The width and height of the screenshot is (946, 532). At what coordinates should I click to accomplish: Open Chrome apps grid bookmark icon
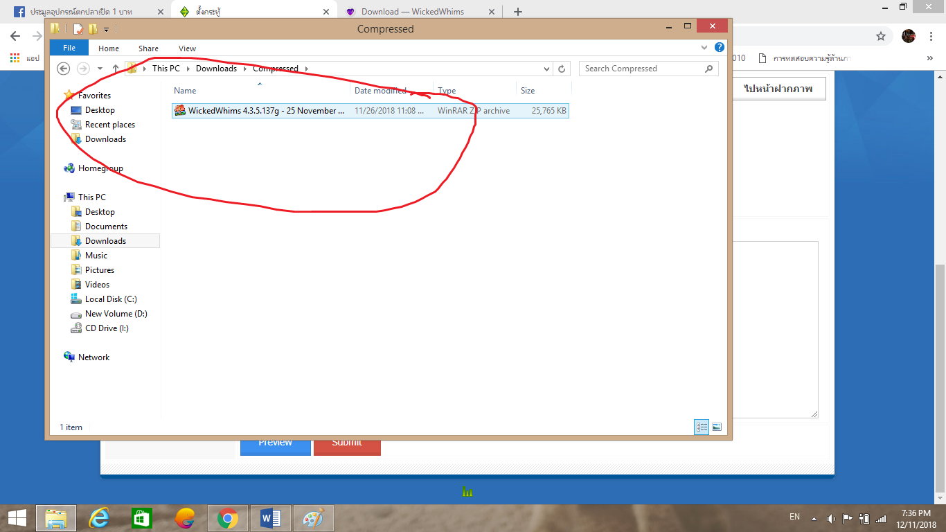(15, 58)
